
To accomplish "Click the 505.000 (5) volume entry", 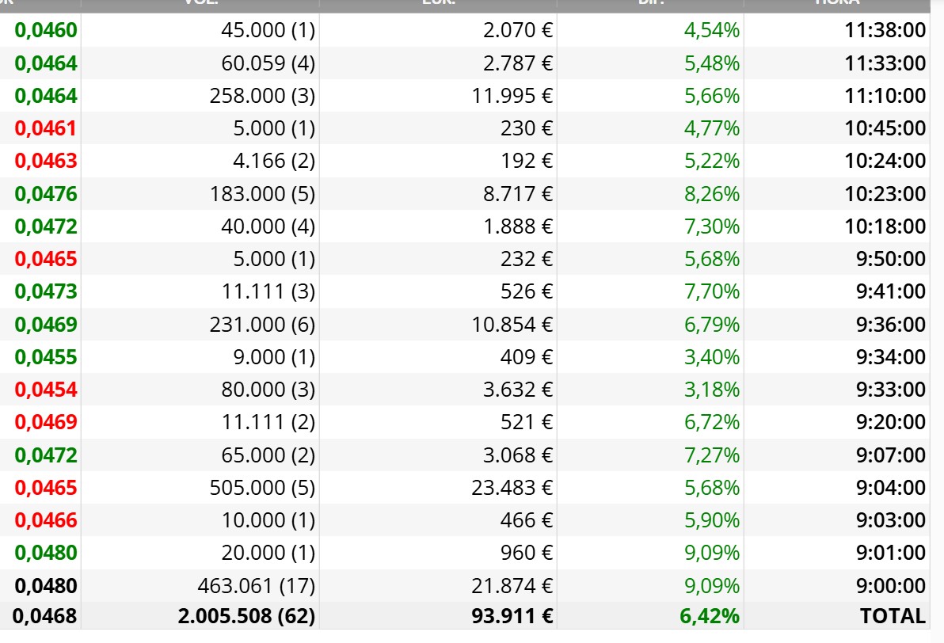I will point(262,488).
